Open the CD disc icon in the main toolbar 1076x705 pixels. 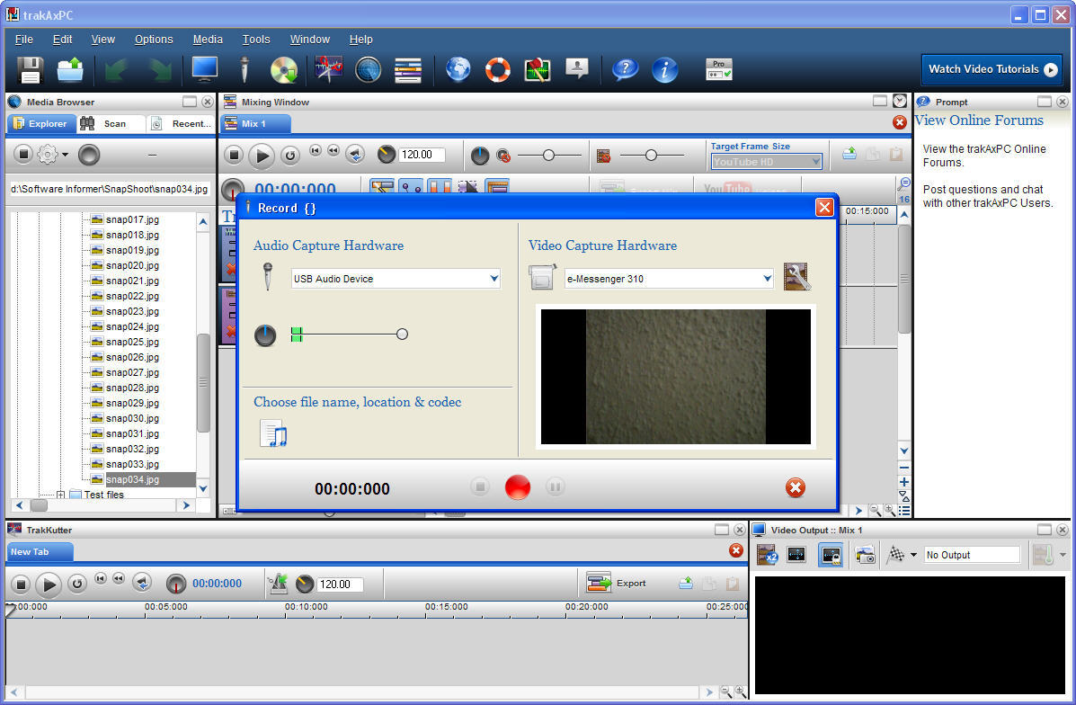point(283,70)
